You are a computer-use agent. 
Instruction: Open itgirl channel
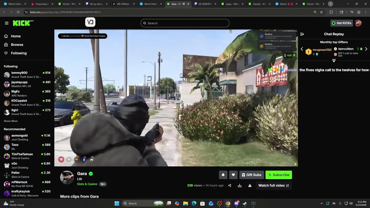pos(27,112)
